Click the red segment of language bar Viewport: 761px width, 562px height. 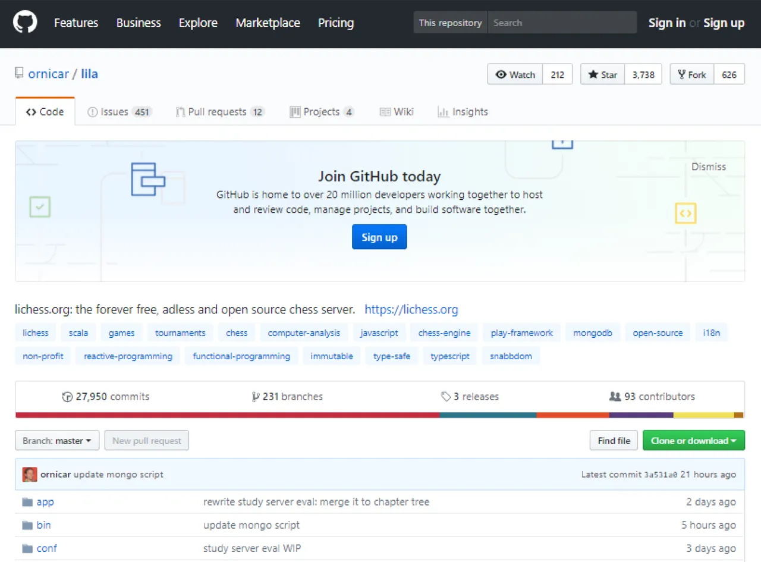227,415
